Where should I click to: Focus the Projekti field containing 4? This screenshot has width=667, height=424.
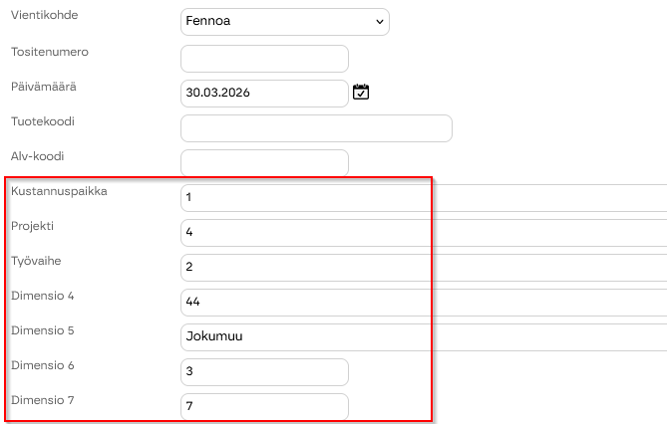tap(419, 233)
